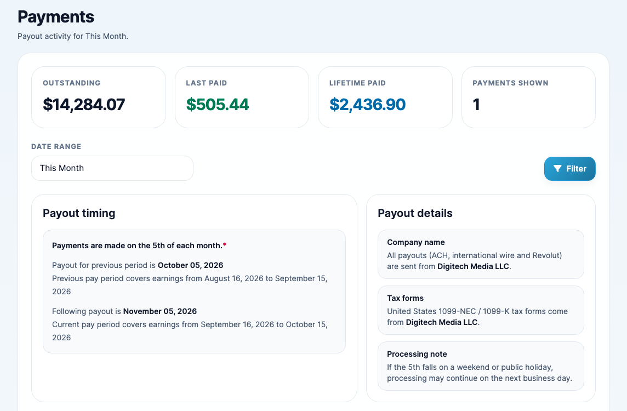Click Digitech Media LLC in Tax forms card

click(442, 322)
